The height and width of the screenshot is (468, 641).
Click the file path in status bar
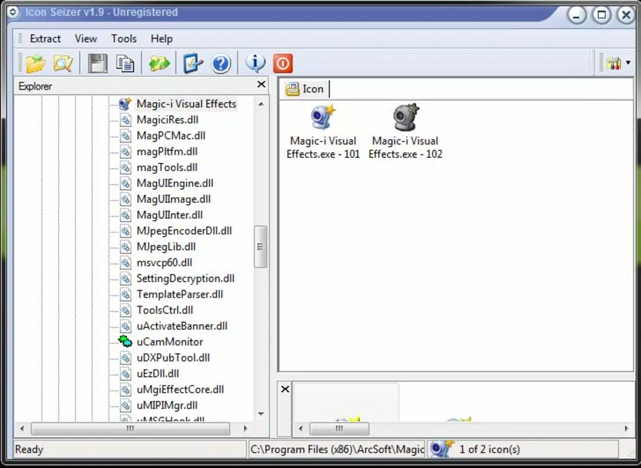coord(337,450)
